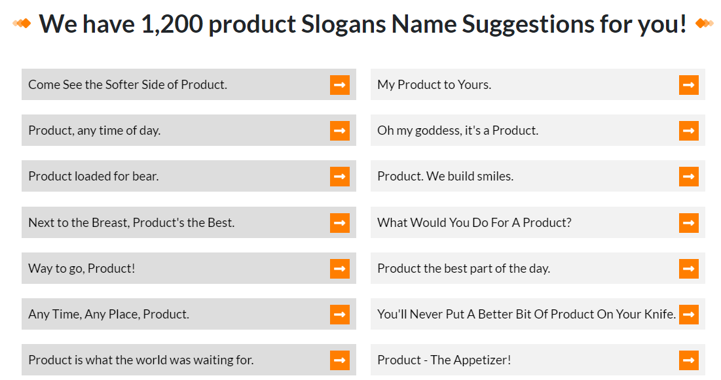721x380 pixels.
Task: Click arrow beside 'Product is what the world was waiting for.'
Action: pos(339,360)
